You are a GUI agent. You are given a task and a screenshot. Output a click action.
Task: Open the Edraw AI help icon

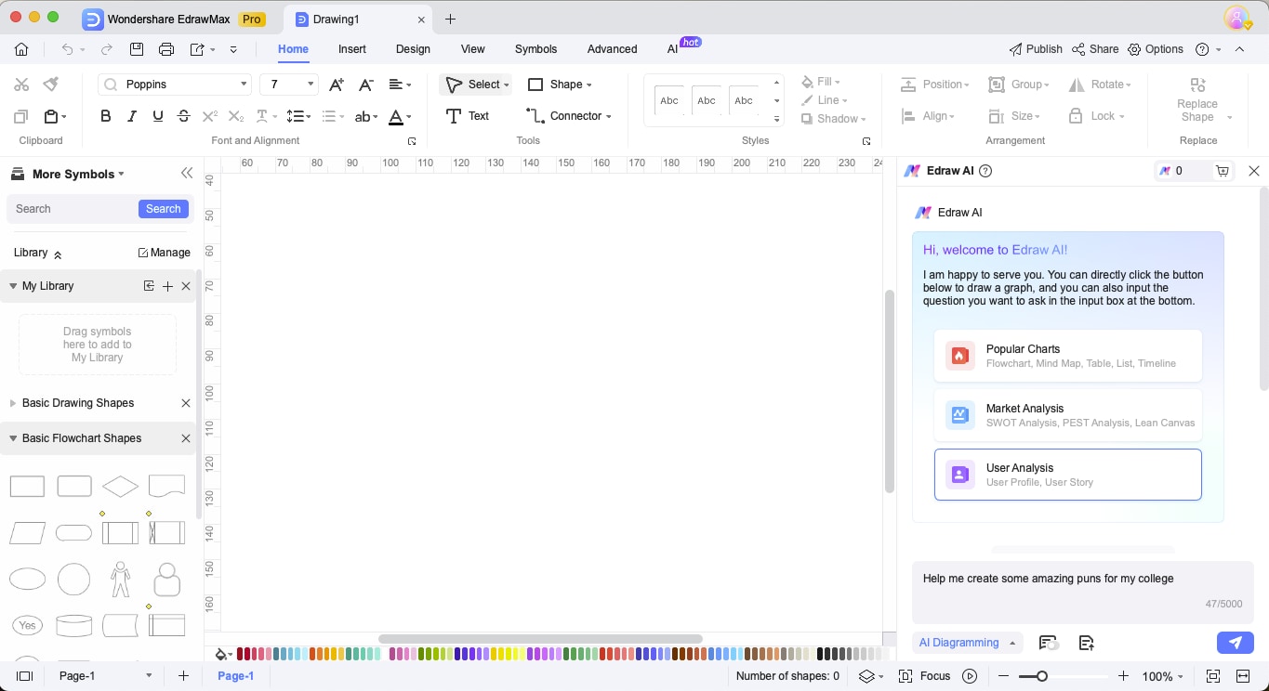985,171
